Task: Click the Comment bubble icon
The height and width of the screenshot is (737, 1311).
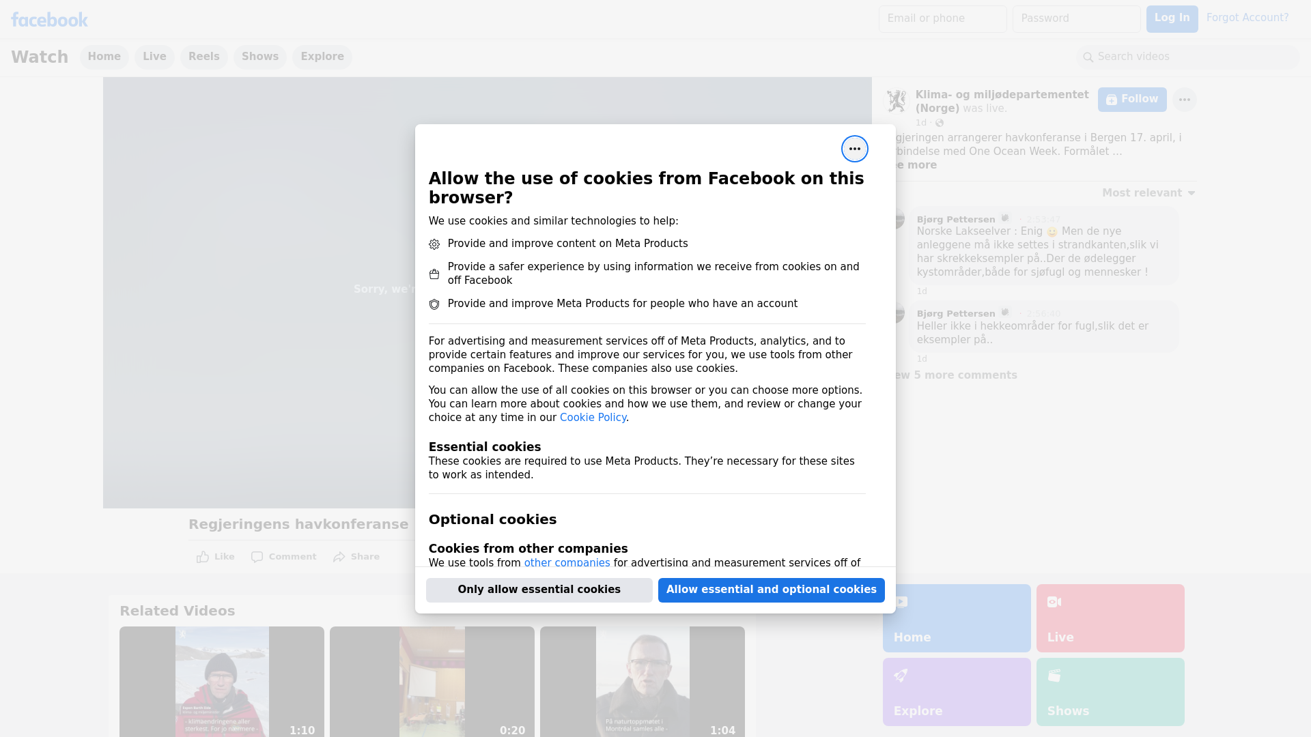Action: (257, 557)
